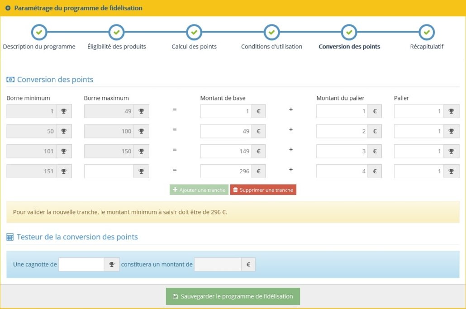This screenshot has height=309, width=466.
Task: Focus the empty Borne maximum field for 151
Action: tap(109, 171)
